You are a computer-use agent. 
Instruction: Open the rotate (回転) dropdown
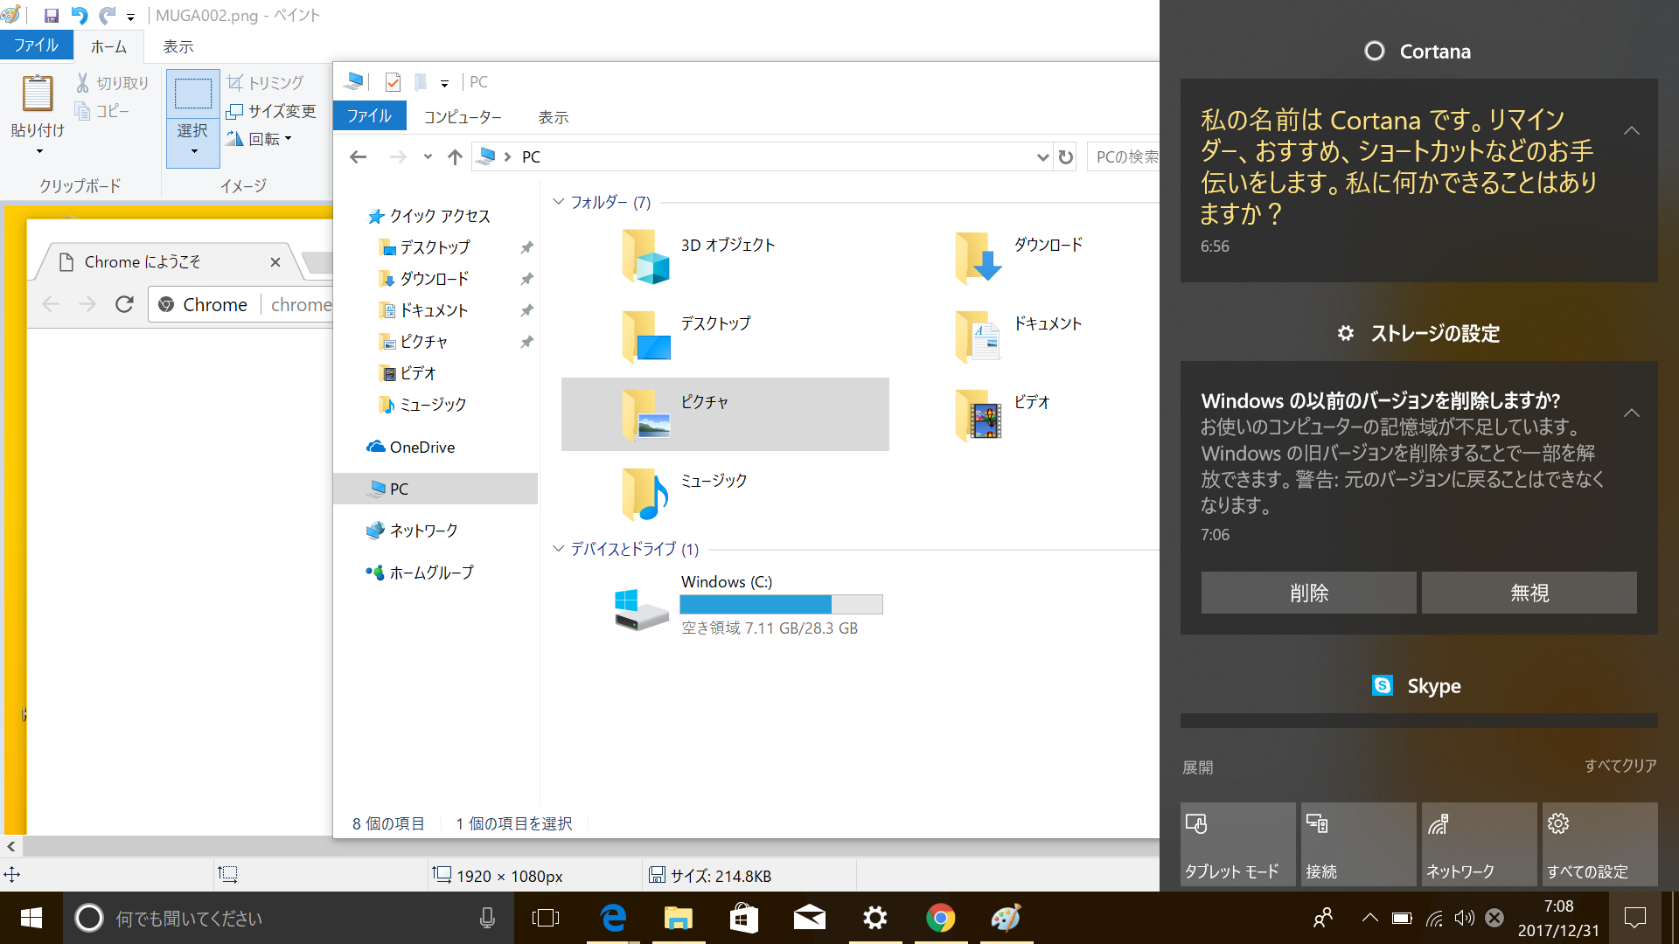(x=260, y=139)
